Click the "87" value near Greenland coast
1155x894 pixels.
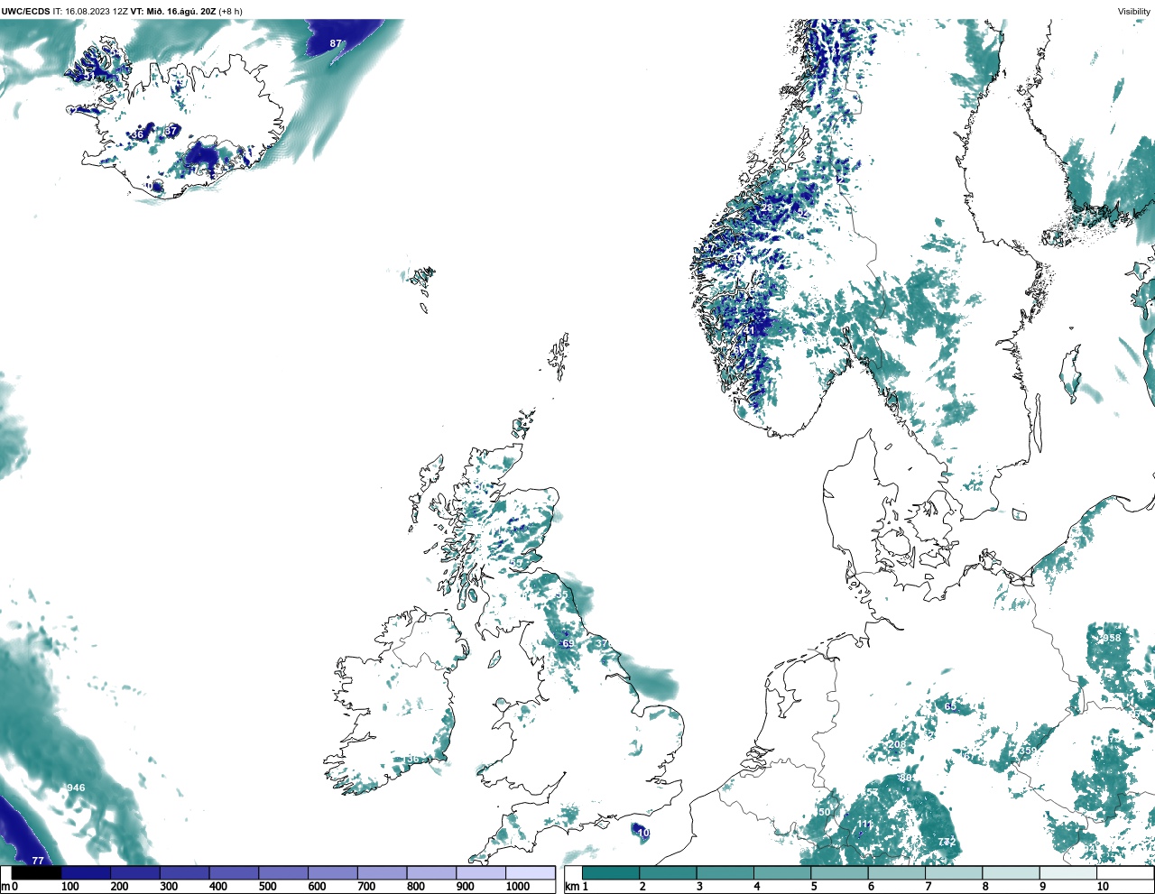pyautogui.click(x=336, y=43)
